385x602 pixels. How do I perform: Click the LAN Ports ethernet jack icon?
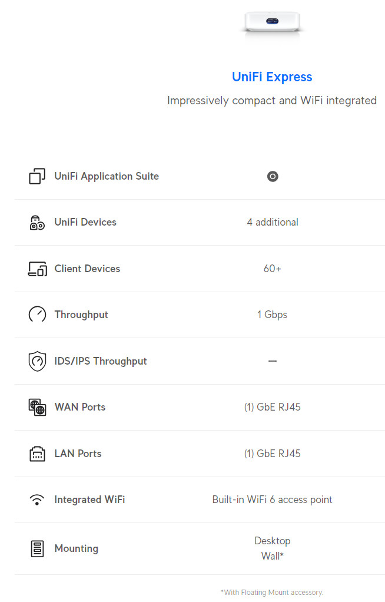[37, 454]
